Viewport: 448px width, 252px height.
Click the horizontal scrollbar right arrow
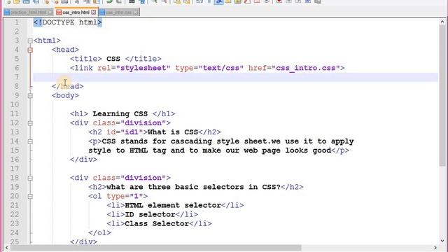[435, 248]
